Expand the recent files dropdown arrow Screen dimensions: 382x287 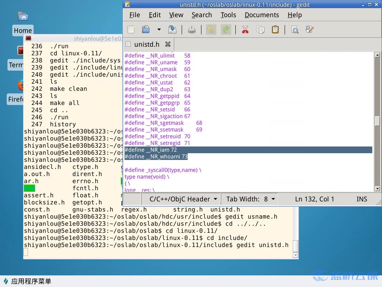[159, 30]
